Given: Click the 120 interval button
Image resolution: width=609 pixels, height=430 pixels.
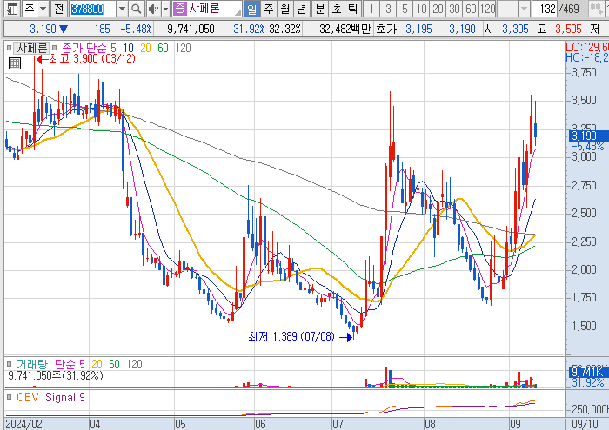Looking at the screenshot, I should tap(488, 9).
